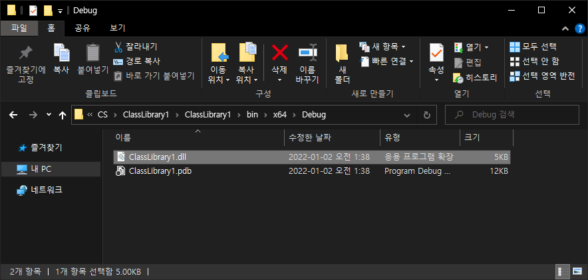The image size is (588, 280).
Task: Open the Recent locations dropdown arrow
Action: pyautogui.click(x=49, y=115)
